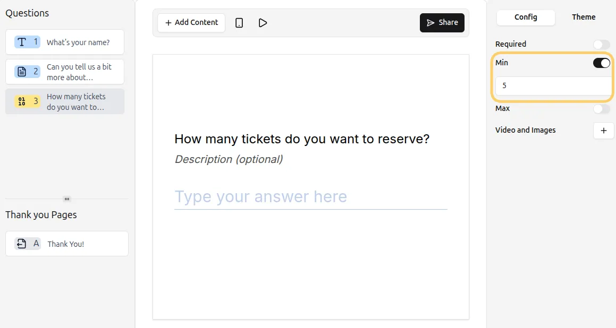
Task: Open the Add Content menu
Action: [191, 23]
